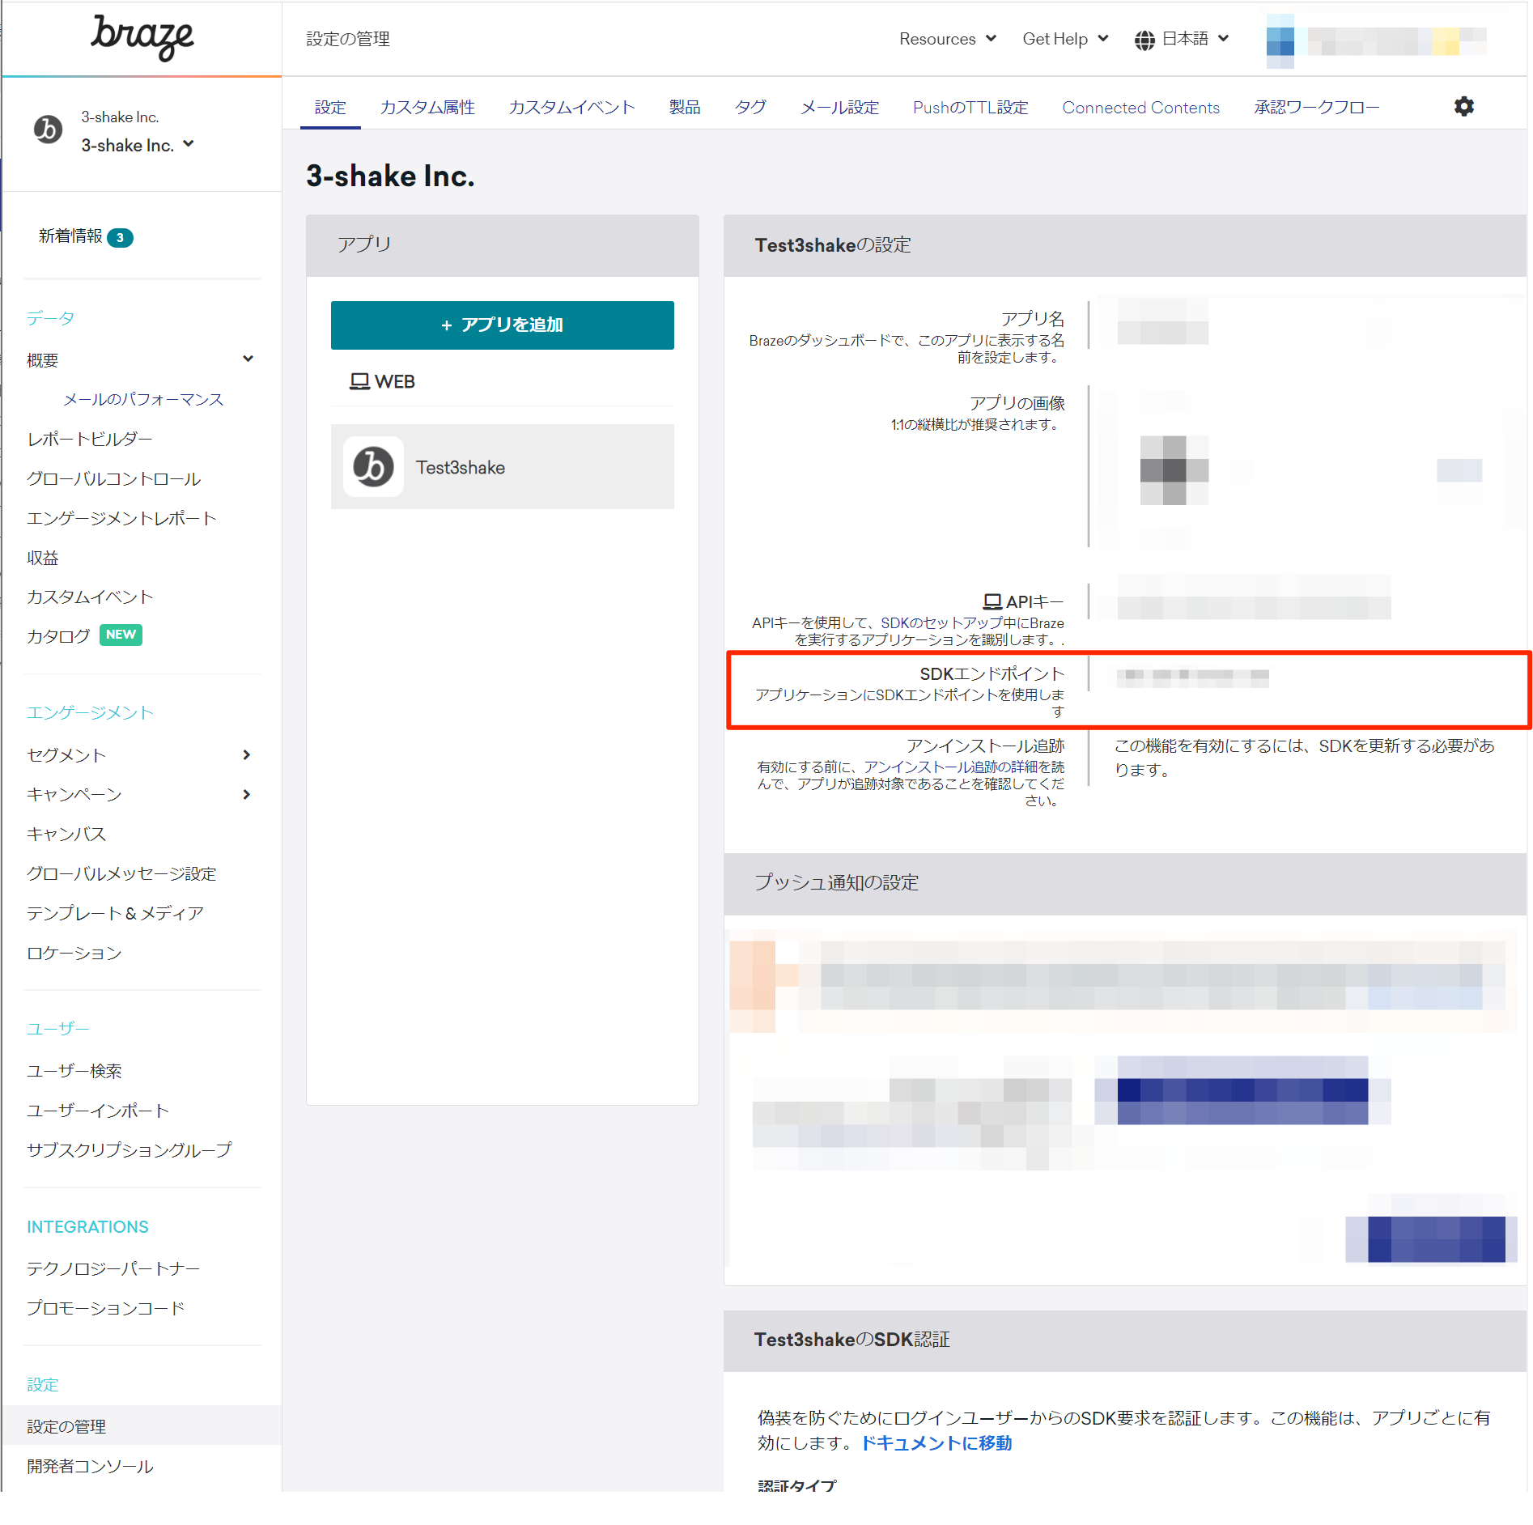Open メールのパフォーマンス in sidebar

143,399
